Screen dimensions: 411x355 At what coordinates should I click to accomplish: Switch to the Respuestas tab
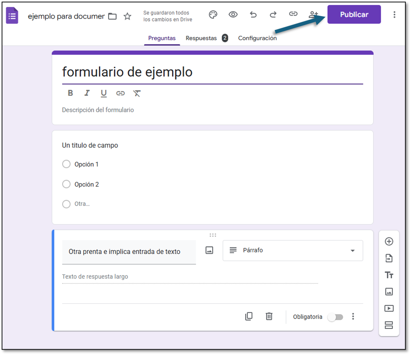point(201,38)
